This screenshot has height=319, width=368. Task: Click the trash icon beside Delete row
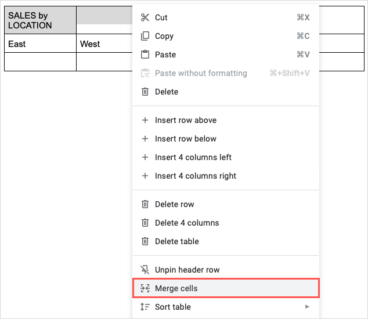pos(145,204)
